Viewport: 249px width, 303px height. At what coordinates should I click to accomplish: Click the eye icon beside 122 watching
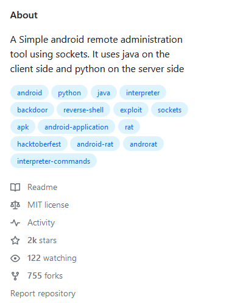click(x=15, y=258)
